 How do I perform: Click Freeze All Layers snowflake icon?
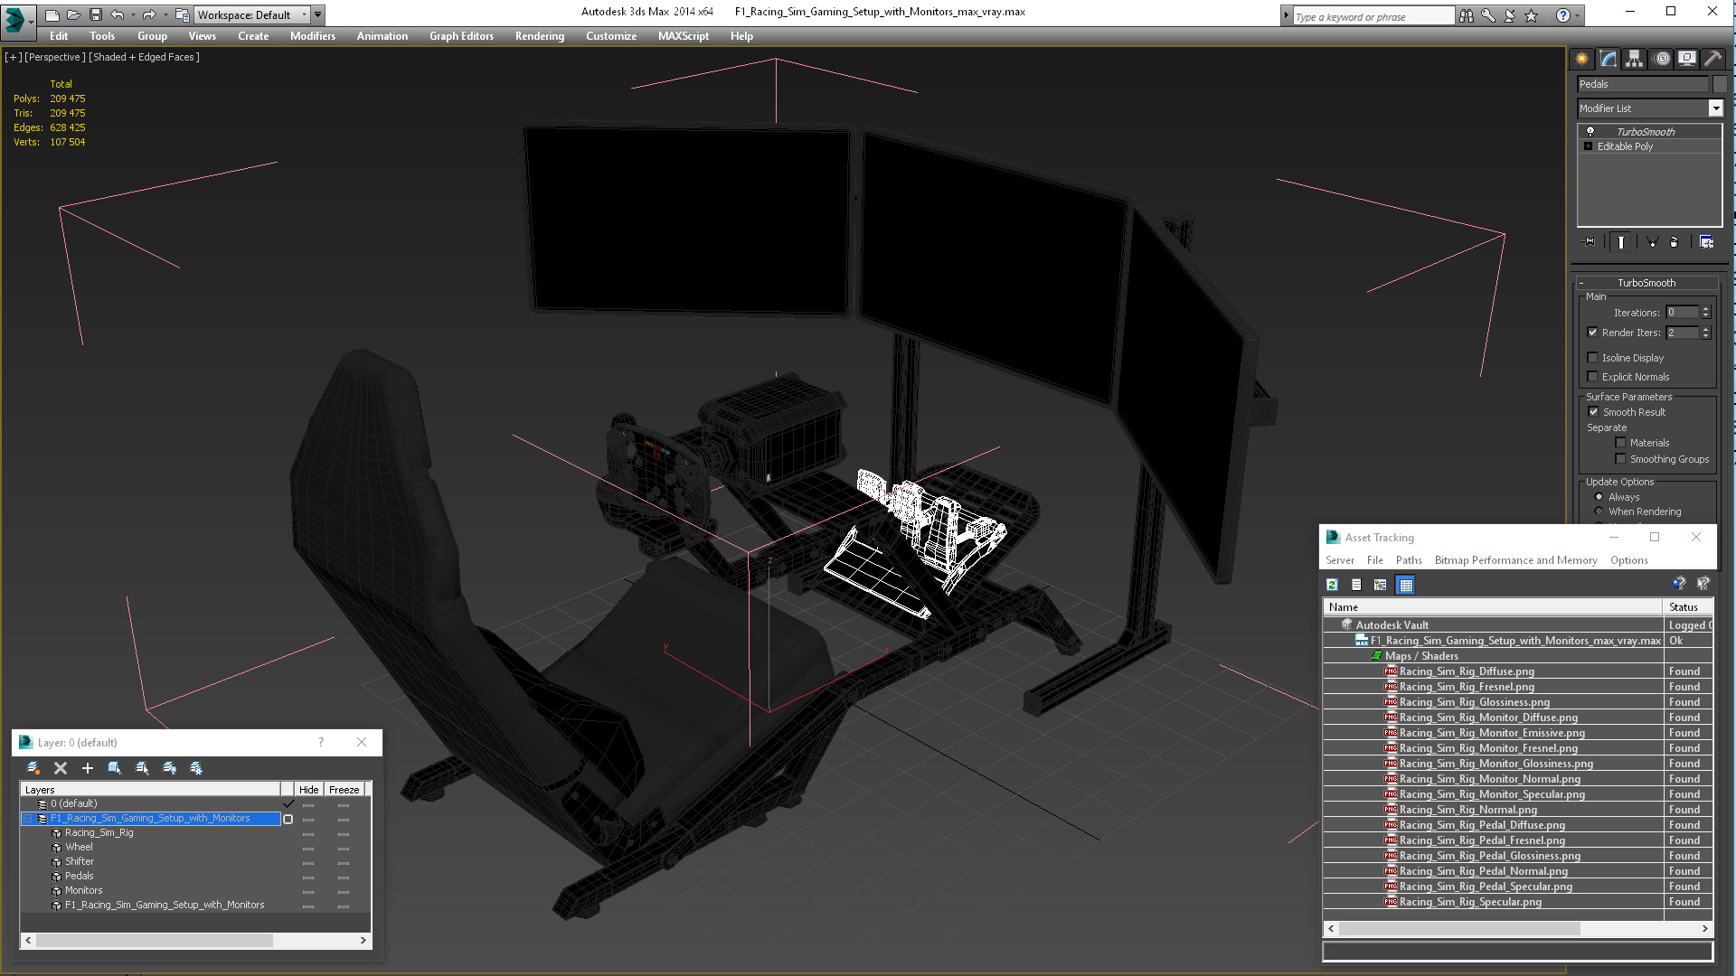(x=196, y=768)
